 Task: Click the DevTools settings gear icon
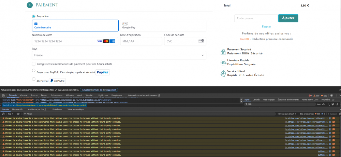[x=331, y=95]
